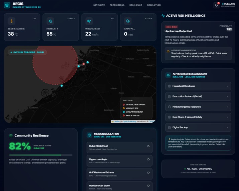Image resolution: width=239 pixels, height=191 pixels.
Task: Click the thermometer temperature icon
Action: [x=12, y=21]
